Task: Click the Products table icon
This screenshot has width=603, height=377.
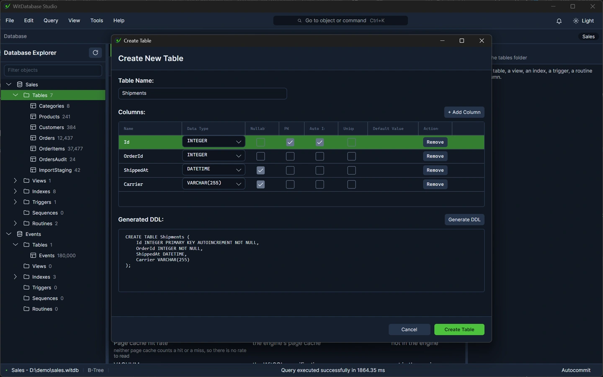Action: pos(33,117)
